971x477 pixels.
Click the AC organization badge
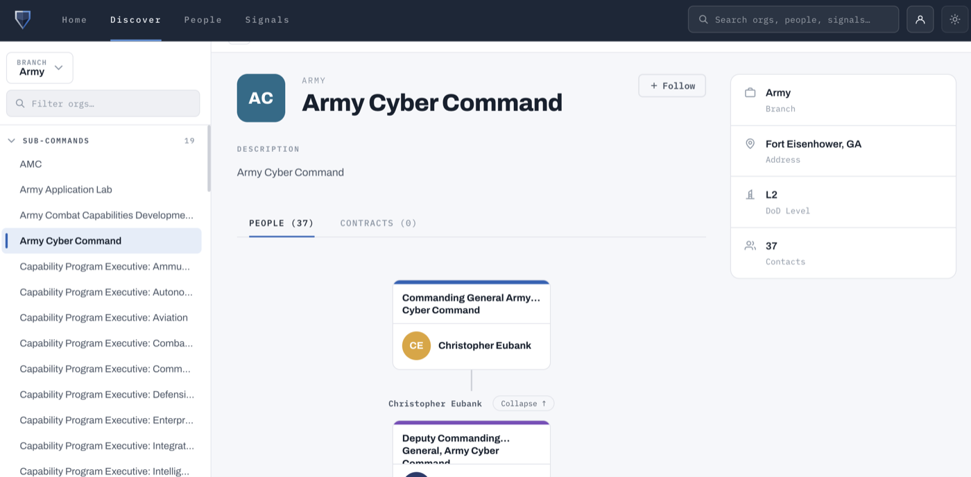point(261,98)
